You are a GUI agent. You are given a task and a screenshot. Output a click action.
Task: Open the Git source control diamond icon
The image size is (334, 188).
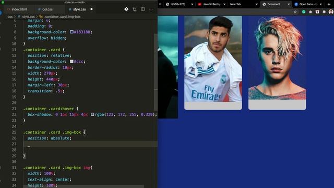[x=126, y=9]
